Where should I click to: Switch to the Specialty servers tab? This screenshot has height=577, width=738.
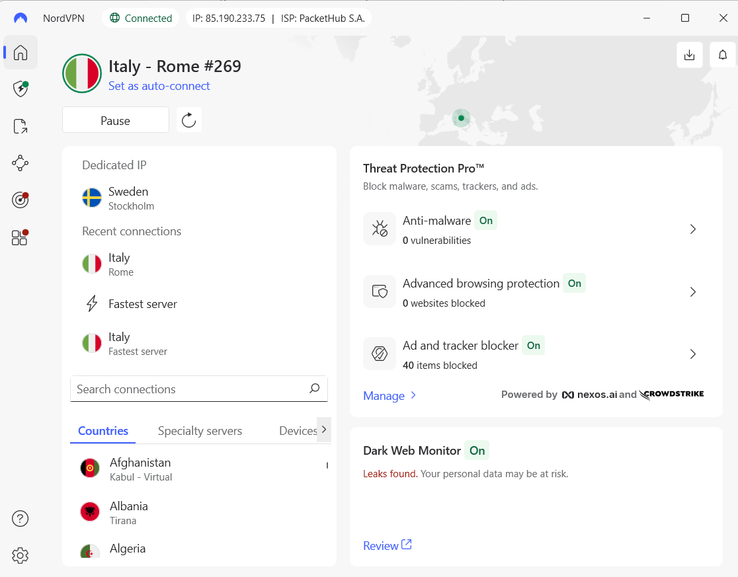pyautogui.click(x=200, y=430)
